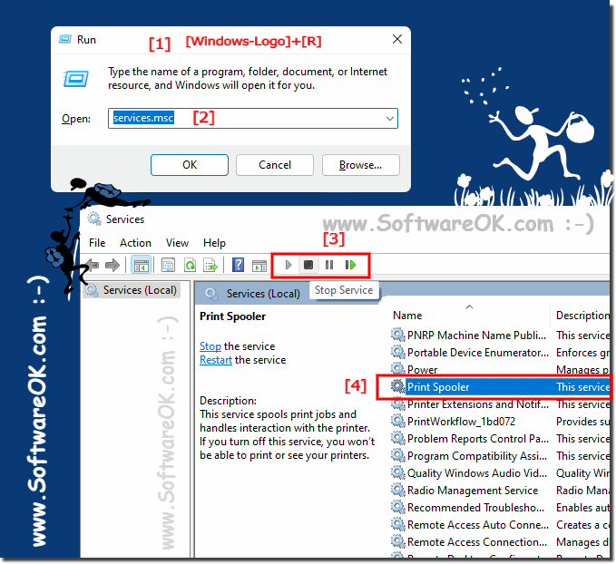Expand the Open combo box dropdown arrow
This screenshot has width=616, height=564.
[390, 118]
